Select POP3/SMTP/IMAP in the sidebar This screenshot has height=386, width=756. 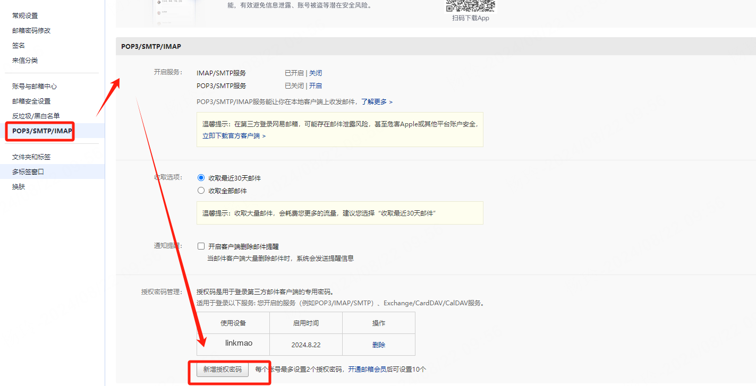[42, 131]
